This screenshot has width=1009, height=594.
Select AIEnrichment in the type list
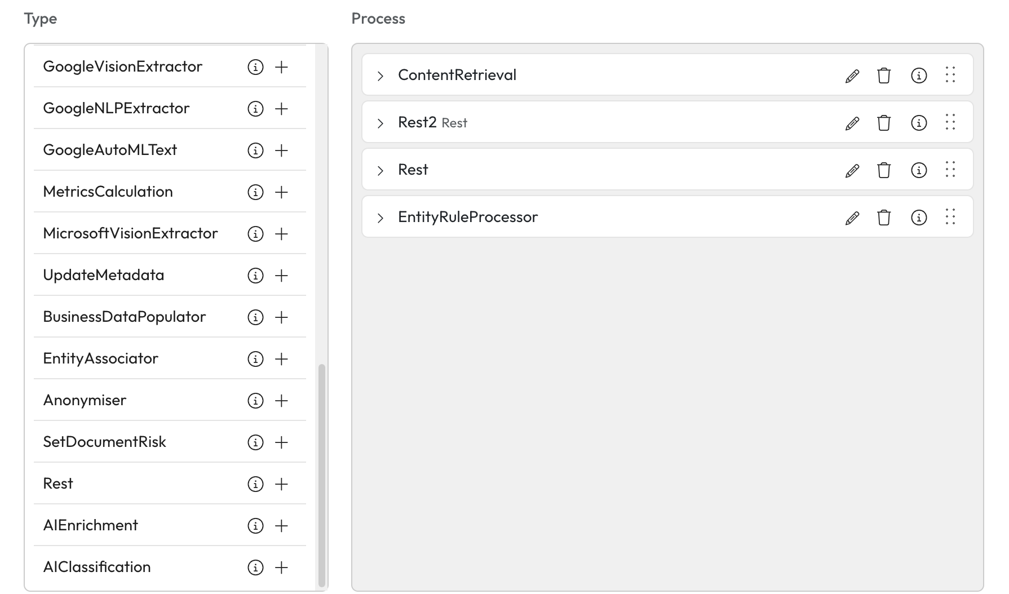point(91,525)
